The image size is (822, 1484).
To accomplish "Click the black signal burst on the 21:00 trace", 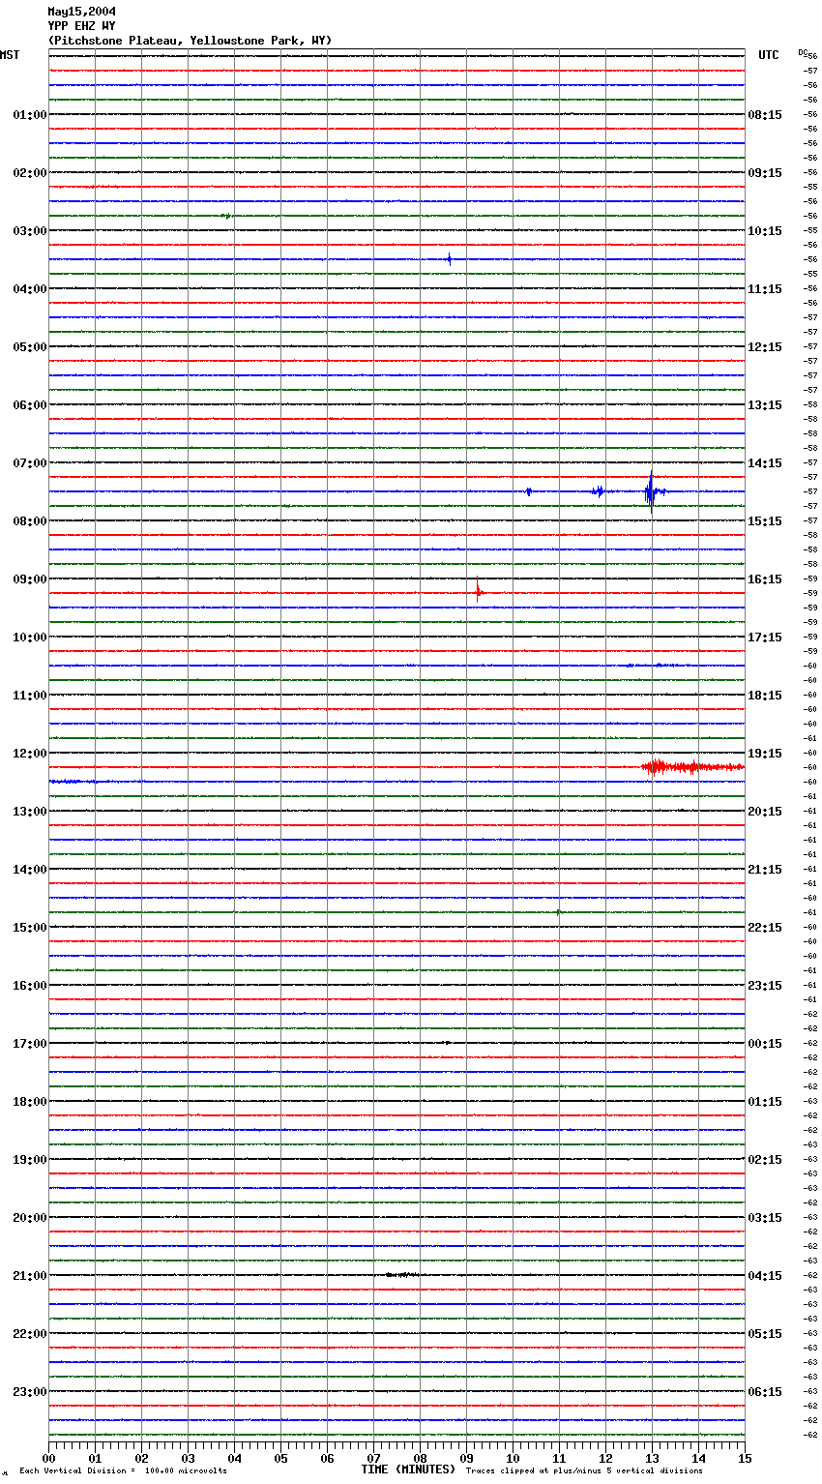I will click(x=402, y=1275).
